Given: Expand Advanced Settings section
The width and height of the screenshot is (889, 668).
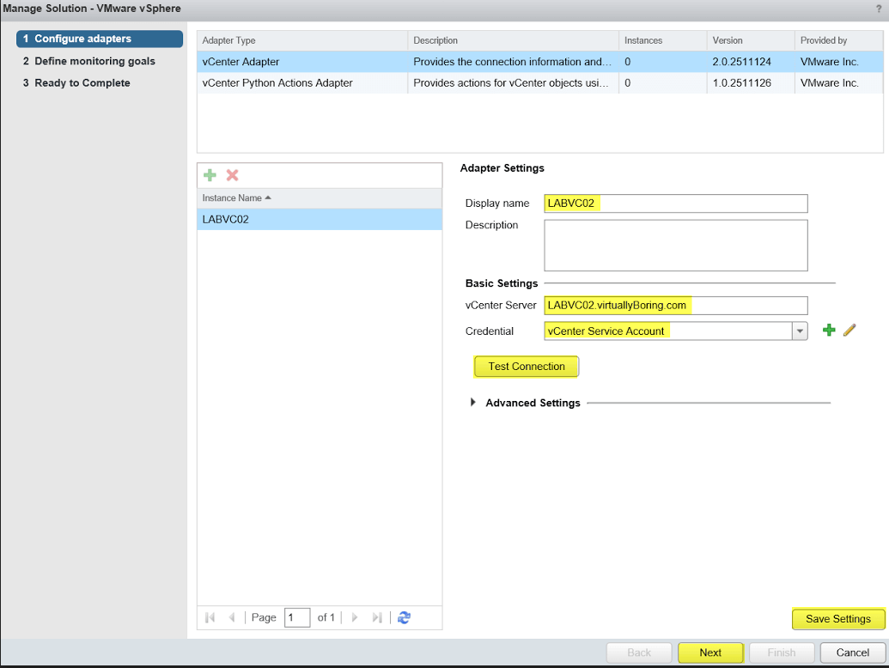Looking at the screenshot, I should click(473, 403).
